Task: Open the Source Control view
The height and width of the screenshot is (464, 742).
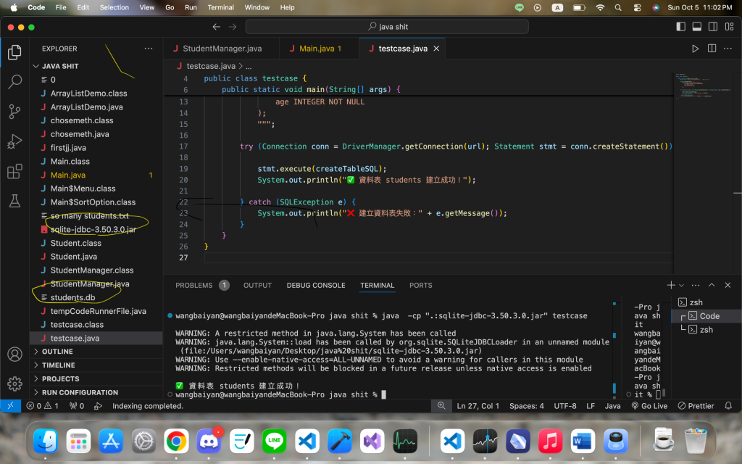Action: (x=14, y=112)
